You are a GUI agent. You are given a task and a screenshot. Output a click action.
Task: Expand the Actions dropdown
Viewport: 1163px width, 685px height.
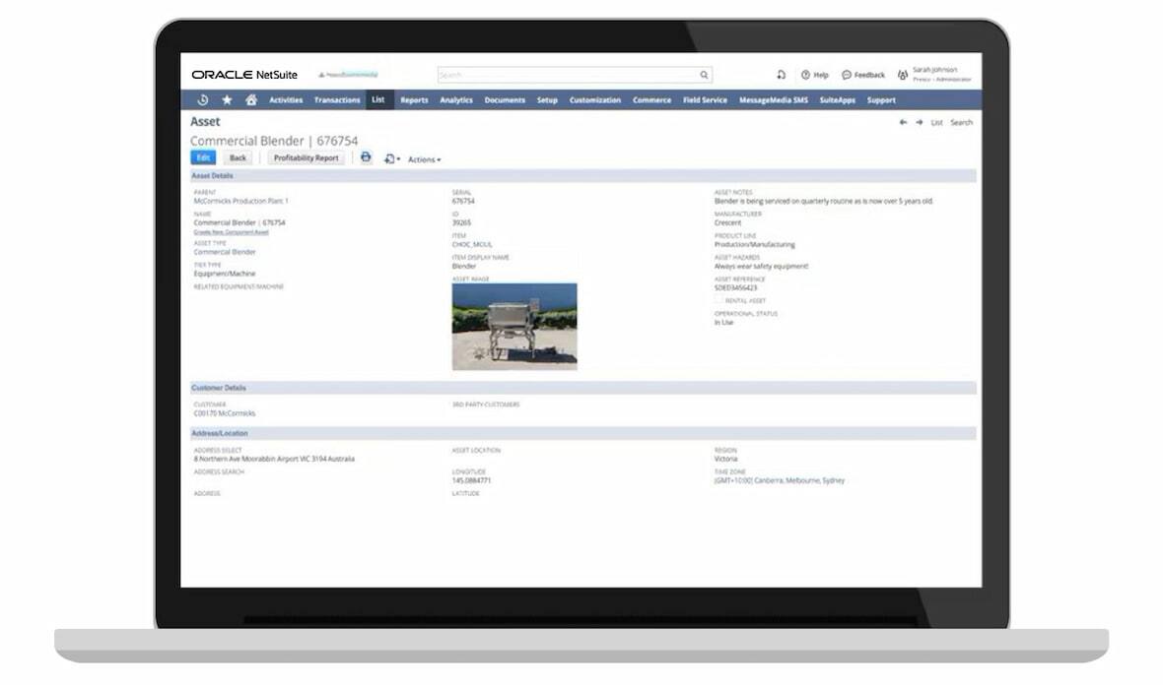(424, 159)
